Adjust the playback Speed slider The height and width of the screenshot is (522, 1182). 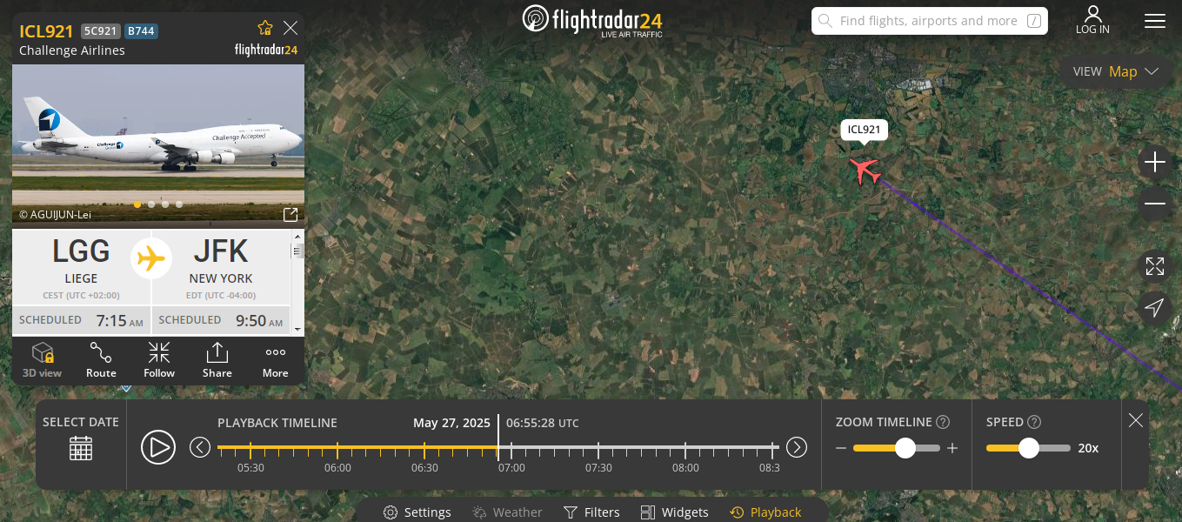click(x=1029, y=448)
